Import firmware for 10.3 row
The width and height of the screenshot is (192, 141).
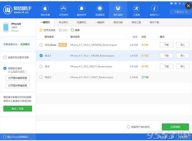(x=182, y=66)
